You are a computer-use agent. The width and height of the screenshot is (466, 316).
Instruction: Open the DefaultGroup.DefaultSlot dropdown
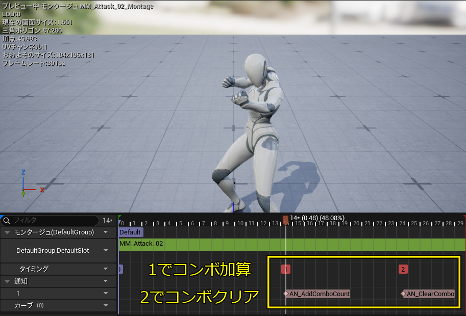point(106,250)
